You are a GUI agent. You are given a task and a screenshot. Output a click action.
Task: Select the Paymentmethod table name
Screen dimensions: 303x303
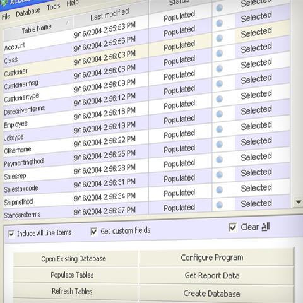click(x=24, y=162)
